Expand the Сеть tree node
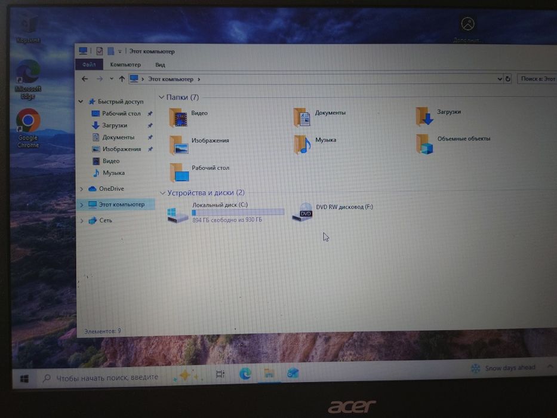 click(x=82, y=221)
